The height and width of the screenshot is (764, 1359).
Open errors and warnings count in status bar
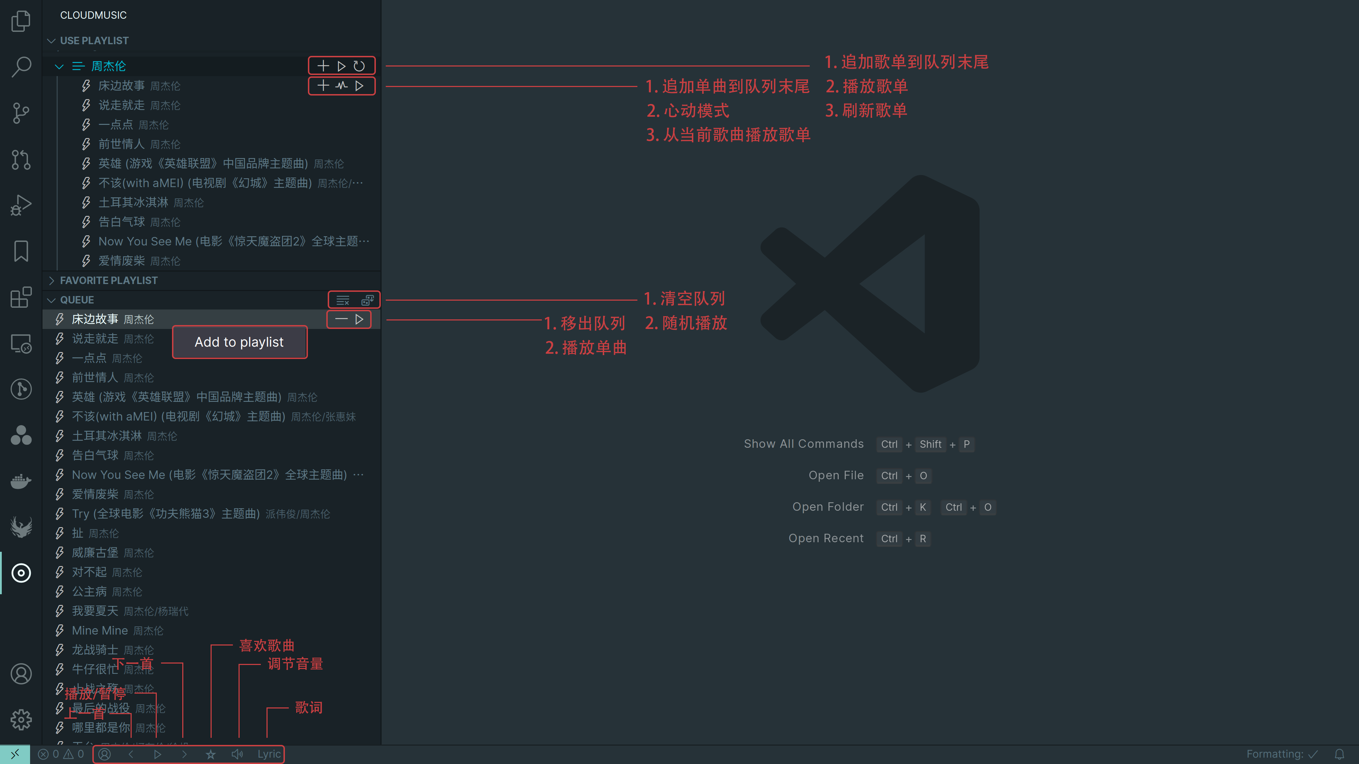(x=61, y=754)
